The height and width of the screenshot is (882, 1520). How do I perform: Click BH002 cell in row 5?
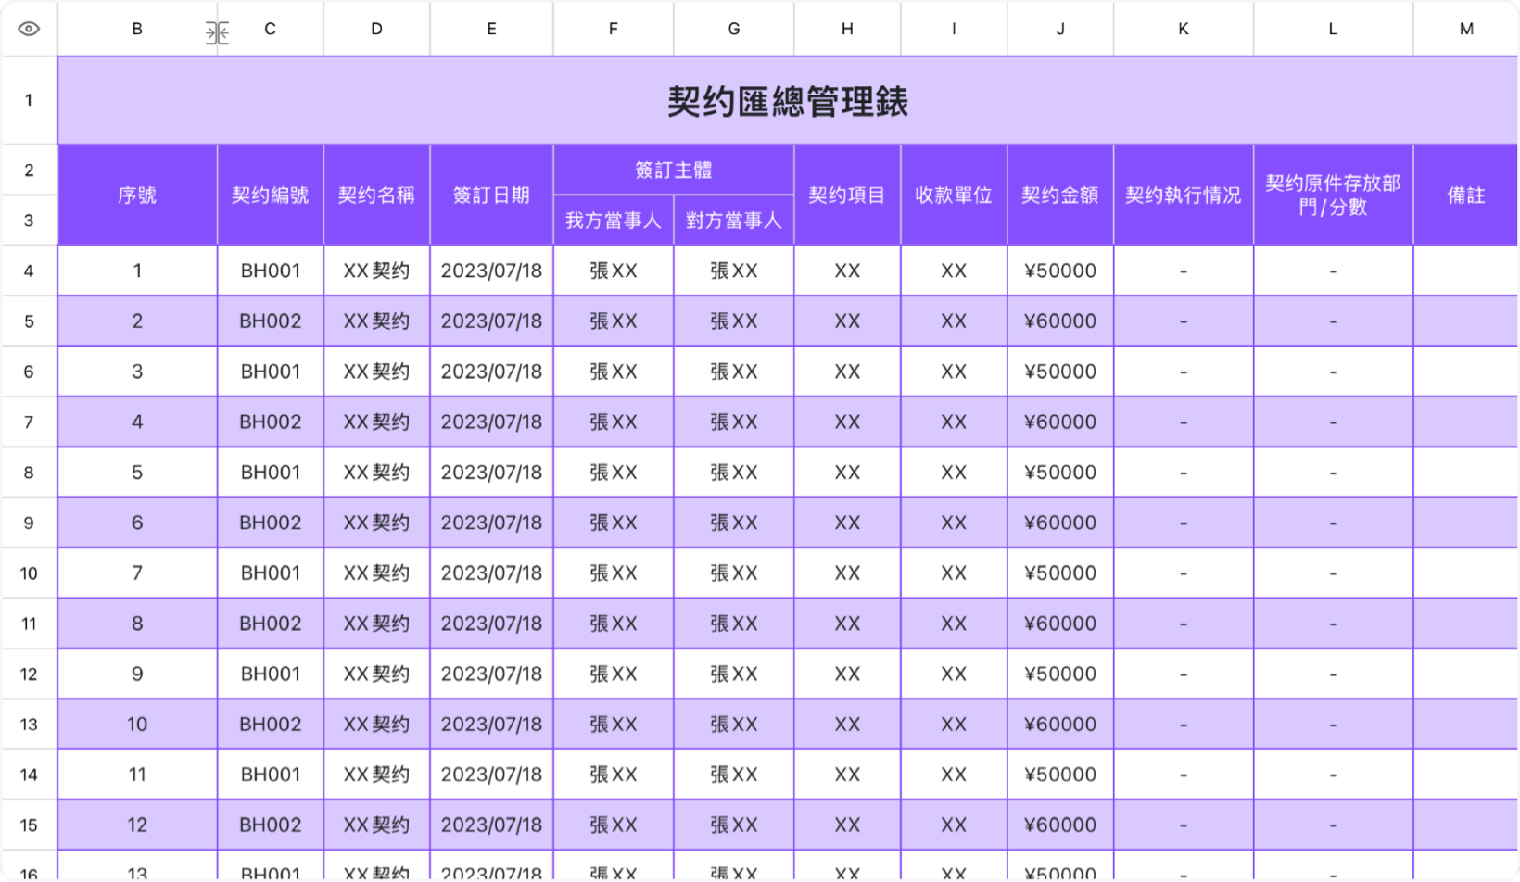tap(270, 321)
